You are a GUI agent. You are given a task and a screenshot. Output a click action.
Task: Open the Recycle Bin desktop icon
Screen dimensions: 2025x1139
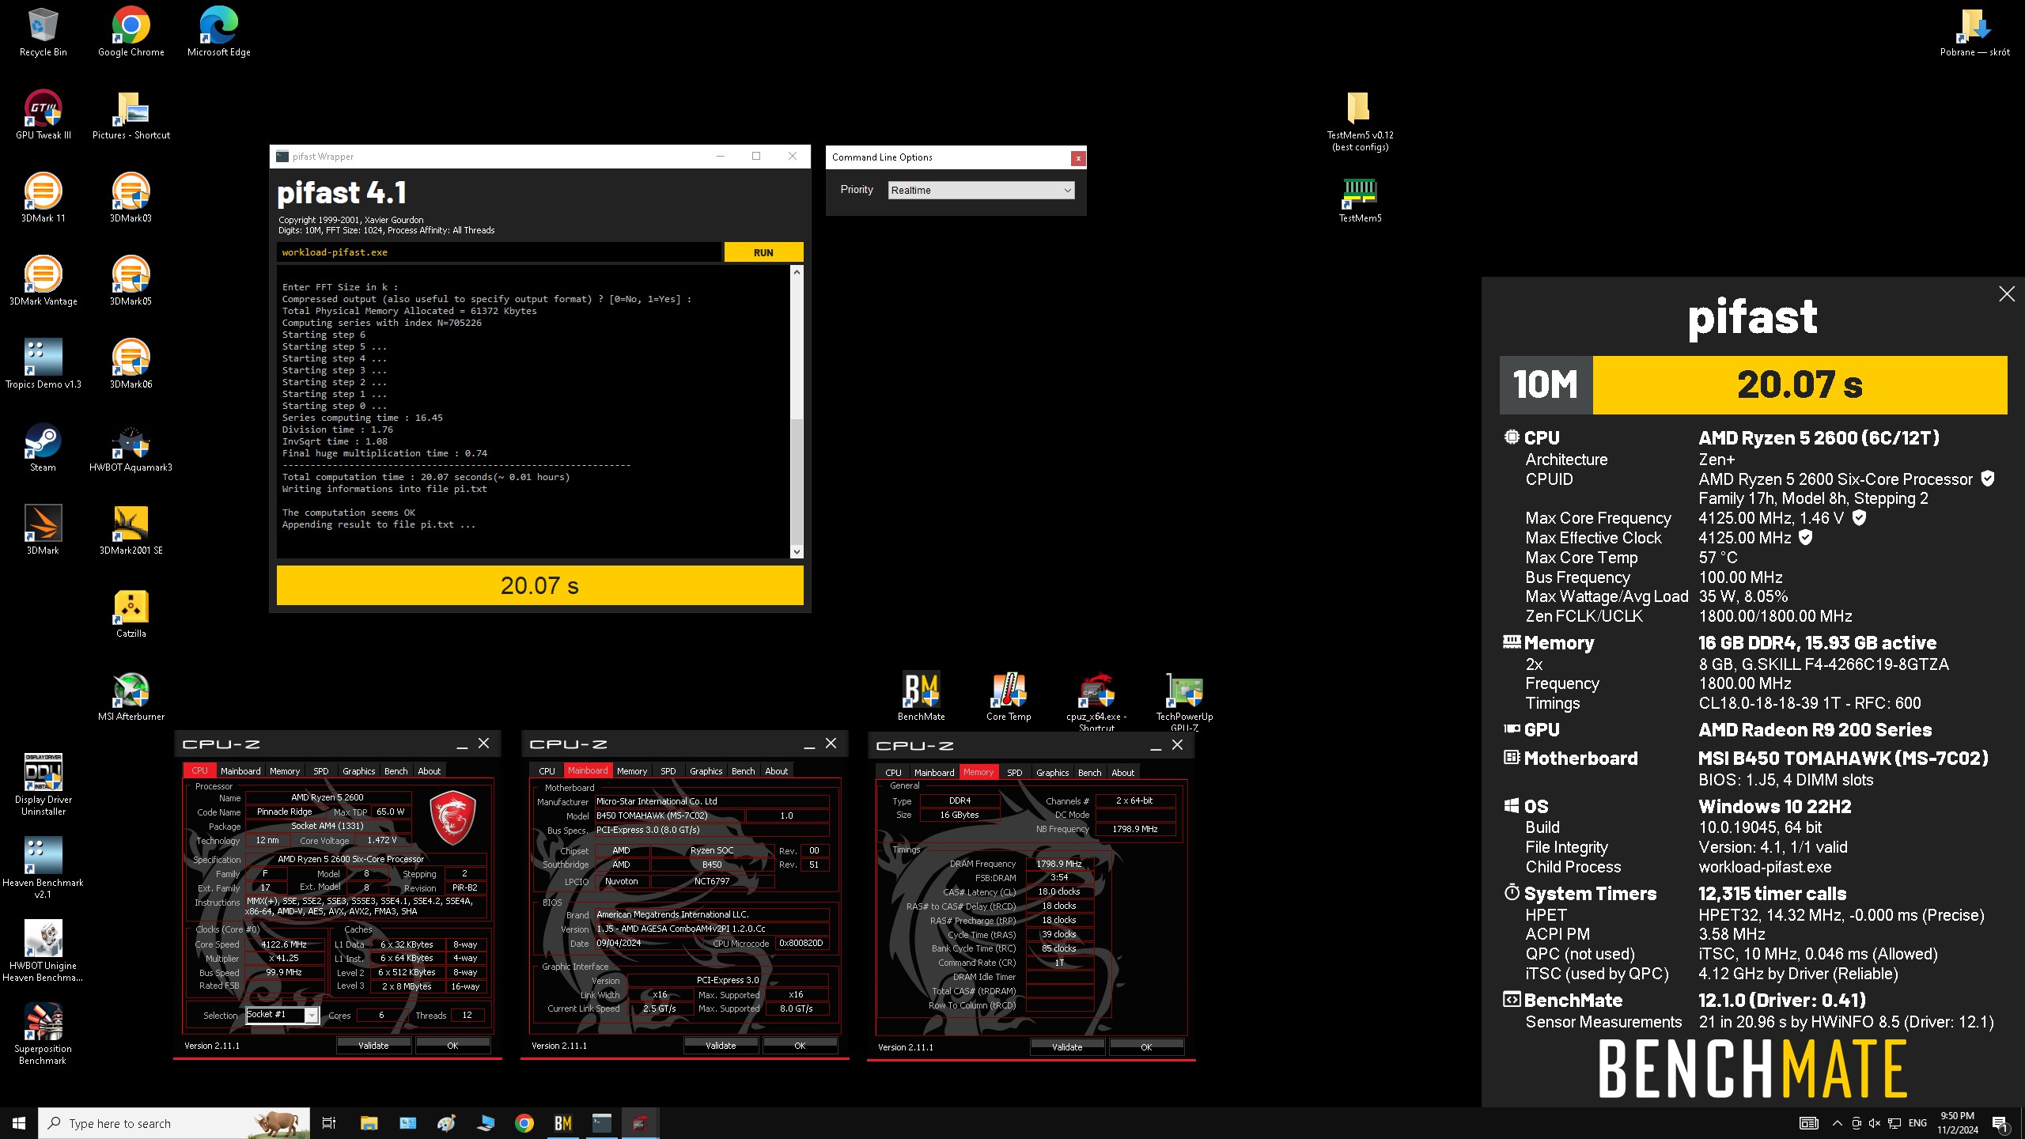(x=43, y=32)
